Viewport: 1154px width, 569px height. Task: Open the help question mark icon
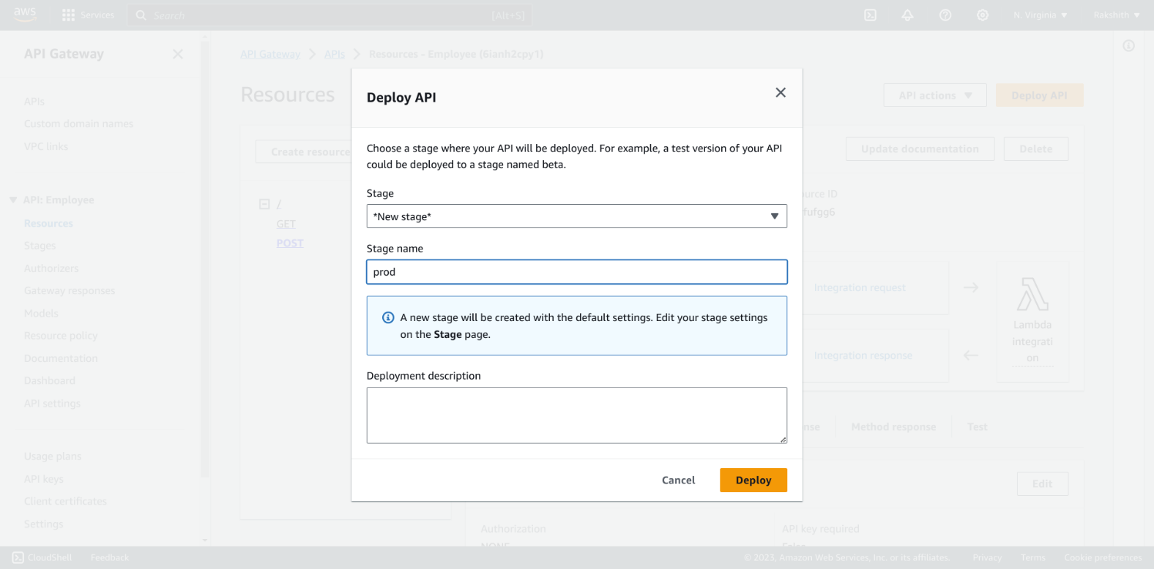point(945,15)
